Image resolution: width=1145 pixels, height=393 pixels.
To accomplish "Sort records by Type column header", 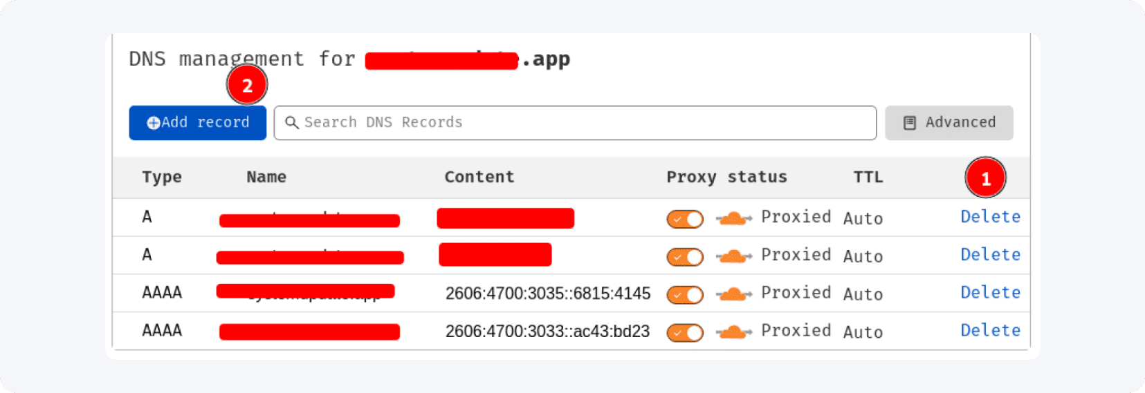I will point(162,178).
